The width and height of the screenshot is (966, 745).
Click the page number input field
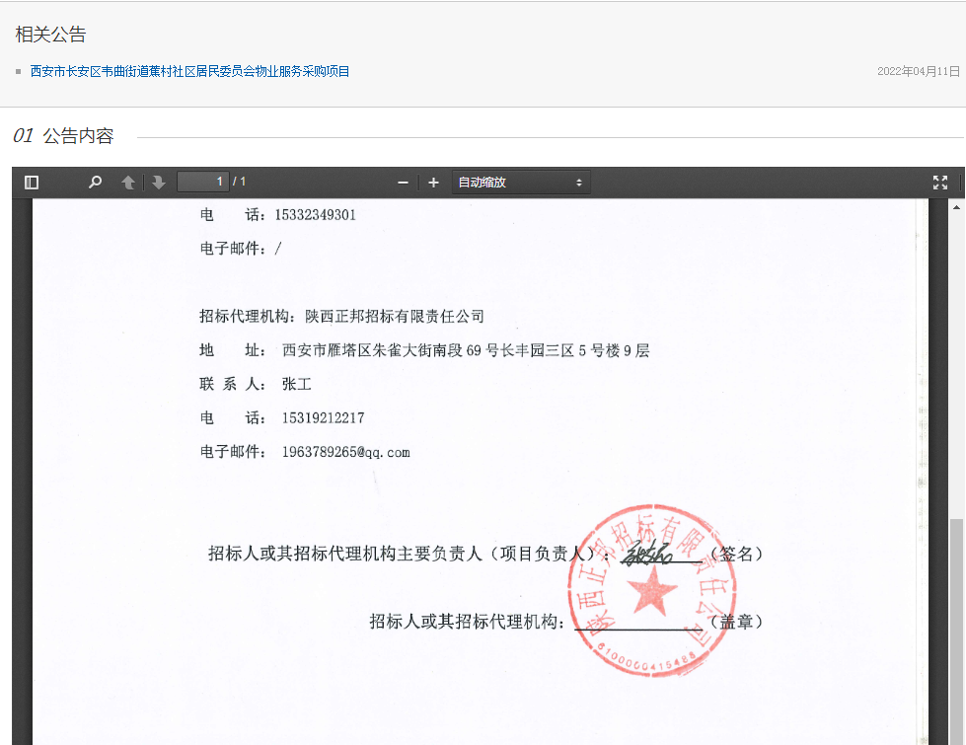[203, 183]
